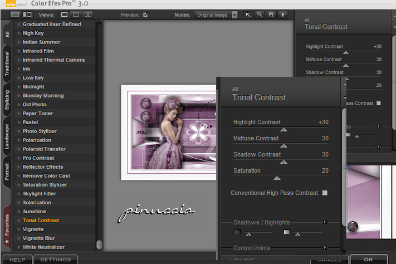396x264 pixels.
Task: Favorite Infrared Film using its star
Action: [19, 51]
